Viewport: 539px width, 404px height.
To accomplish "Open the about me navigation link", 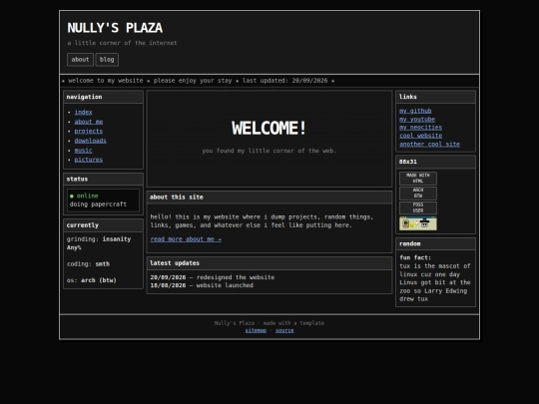I will (89, 122).
